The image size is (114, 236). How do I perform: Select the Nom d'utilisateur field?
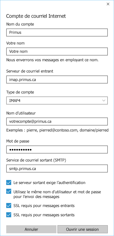57,121
